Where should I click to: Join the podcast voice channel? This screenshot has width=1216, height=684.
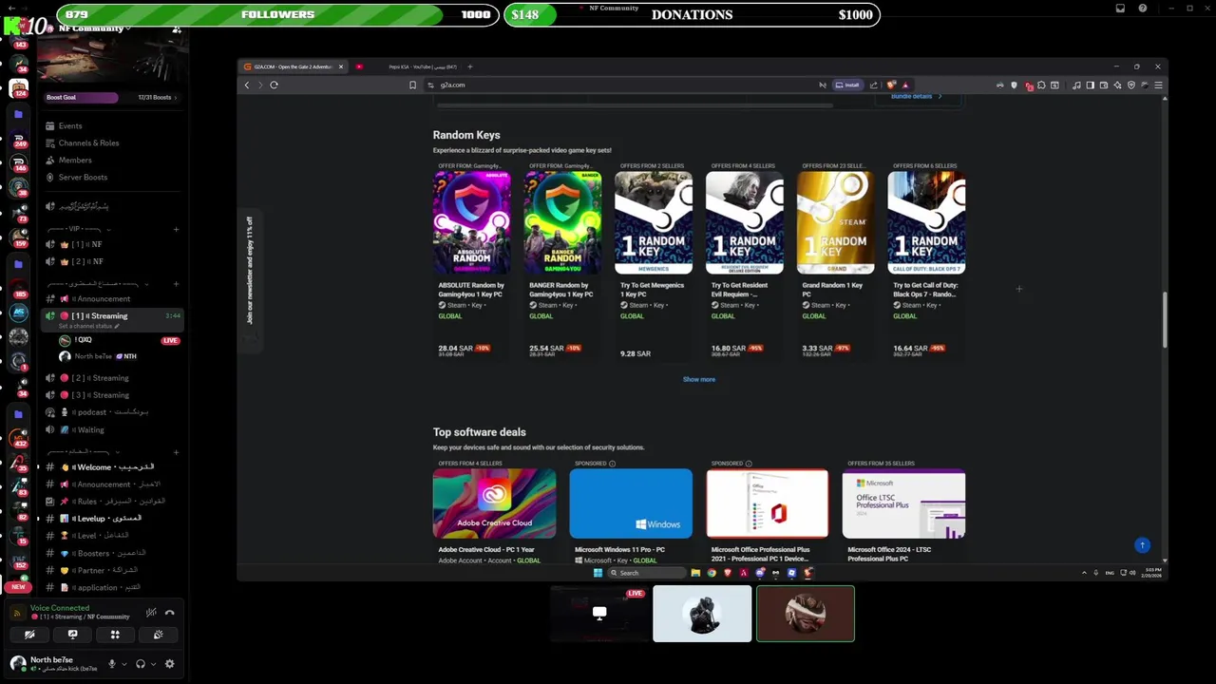(x=112, y=412)
